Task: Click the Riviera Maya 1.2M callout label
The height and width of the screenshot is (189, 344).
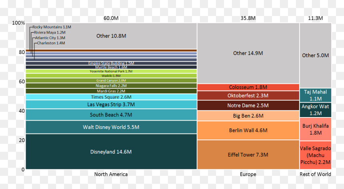Action: click(50, 32)
